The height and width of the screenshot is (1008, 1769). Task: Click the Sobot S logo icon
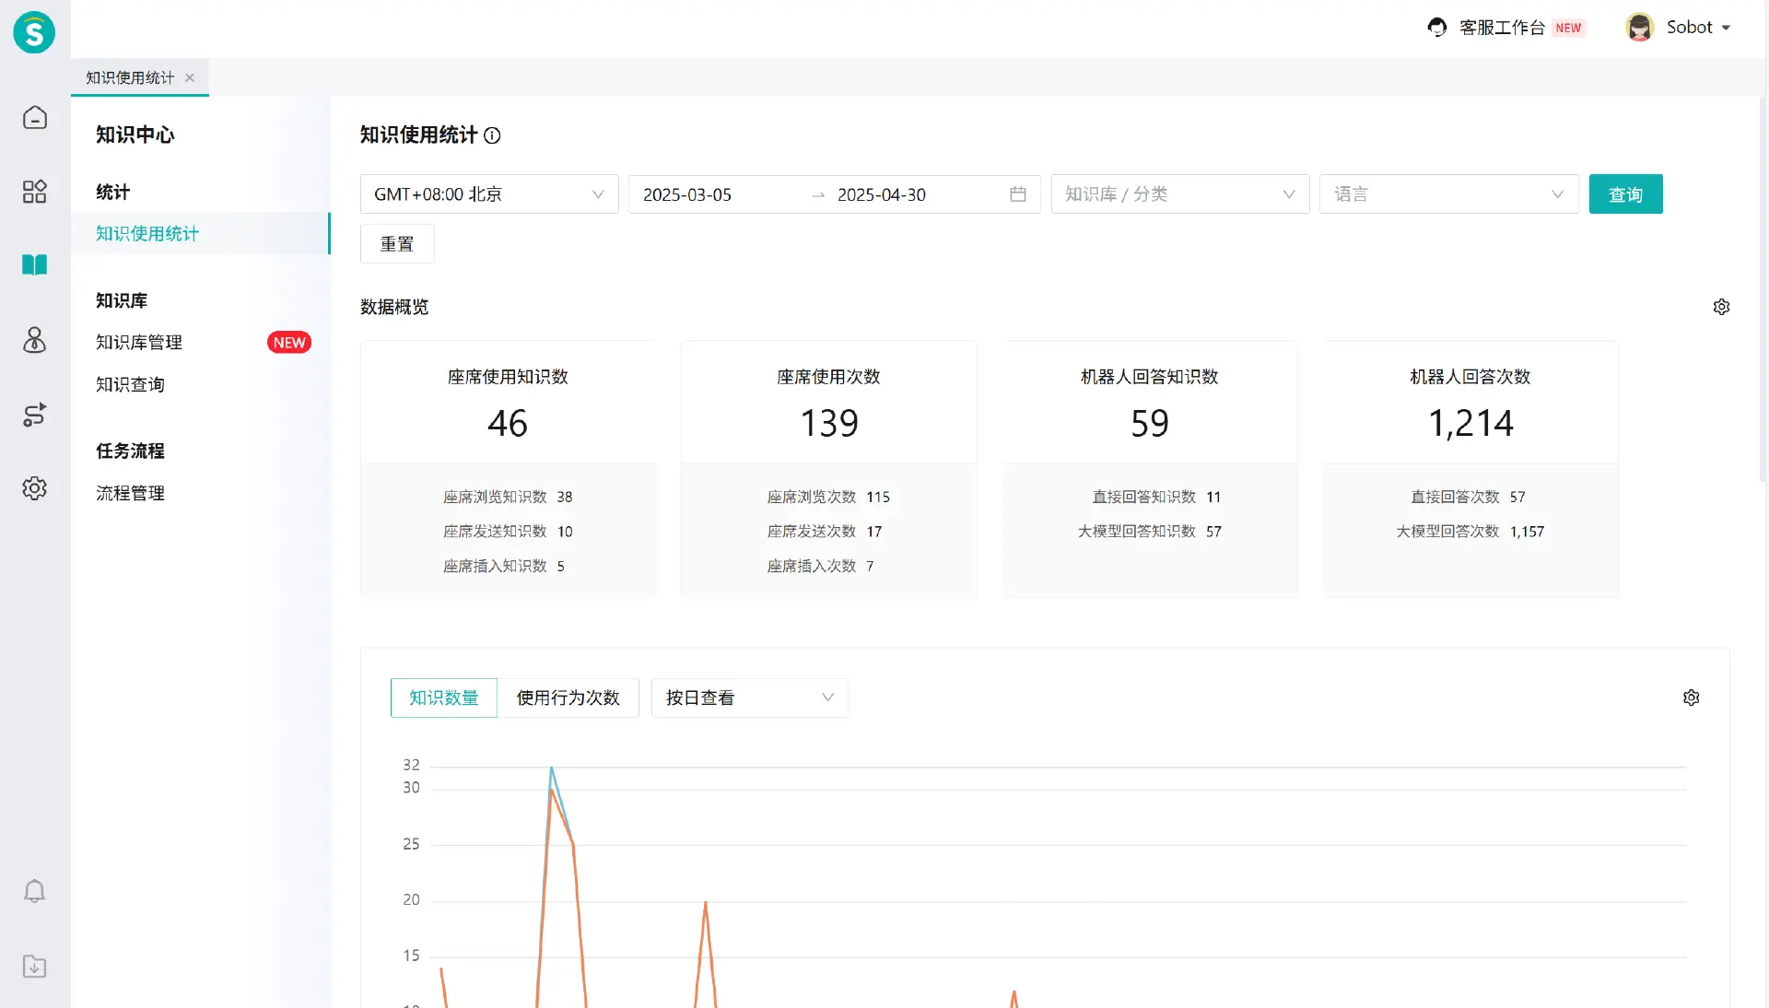34,32
